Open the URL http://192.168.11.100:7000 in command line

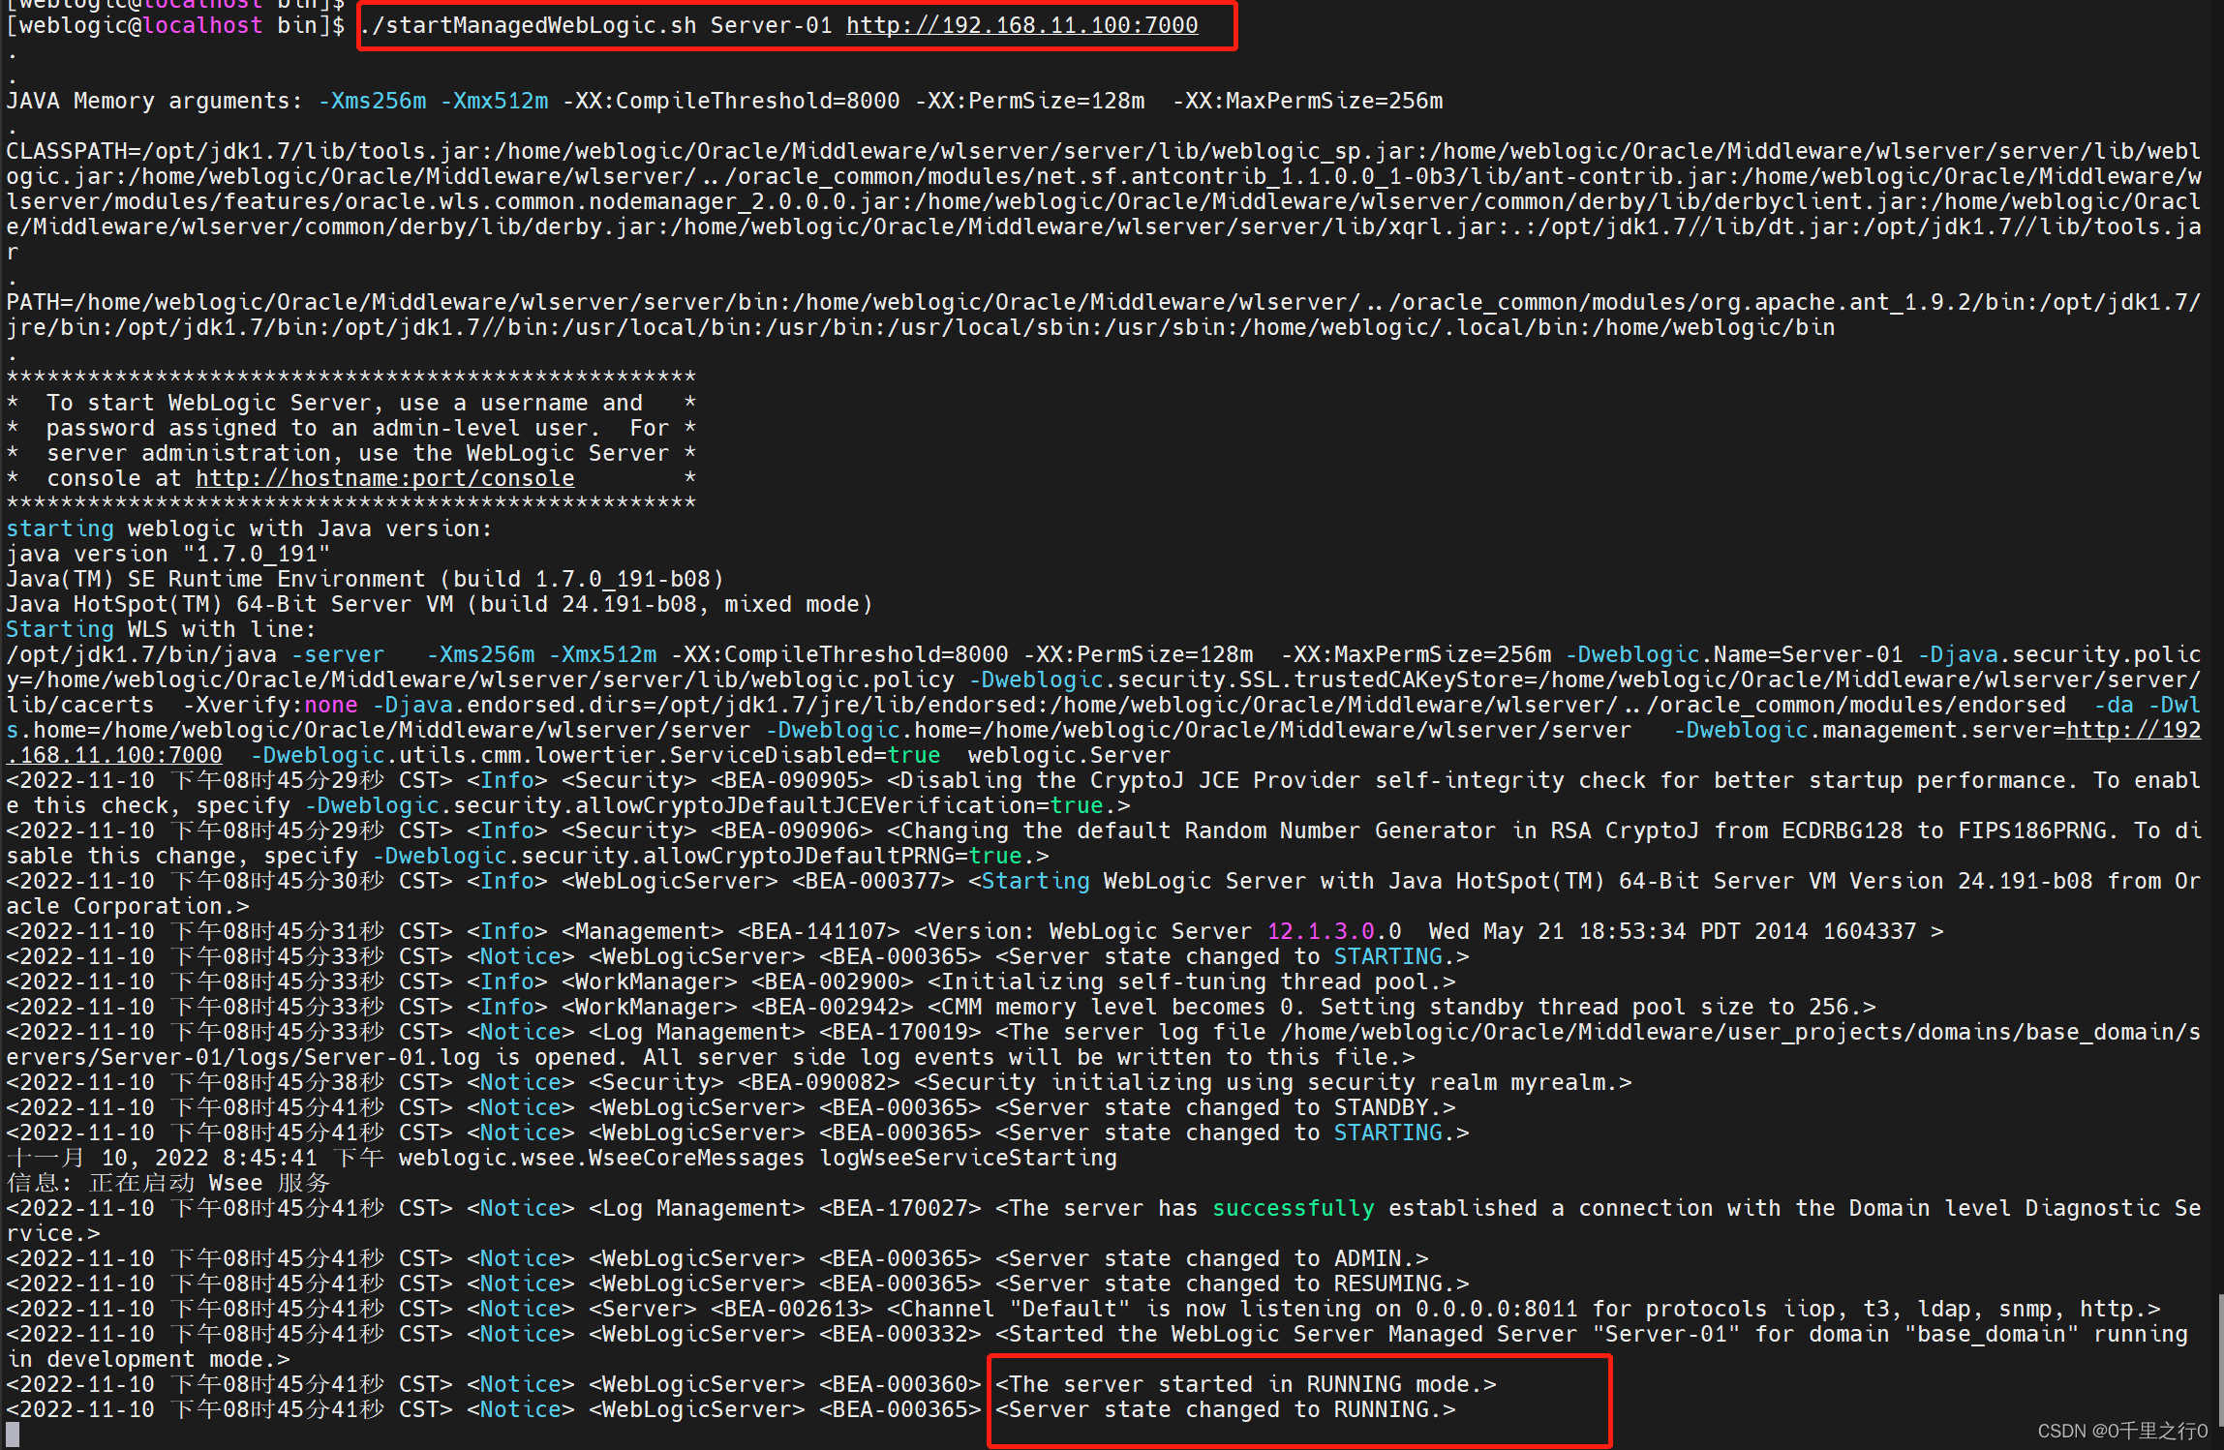click(x=1021, y=25)
